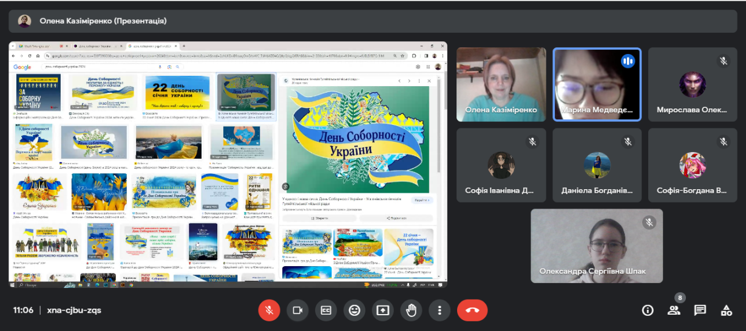Click the muted mic icon on Мирослава's tile
746x331 pixels.
(x=723, y=61)
